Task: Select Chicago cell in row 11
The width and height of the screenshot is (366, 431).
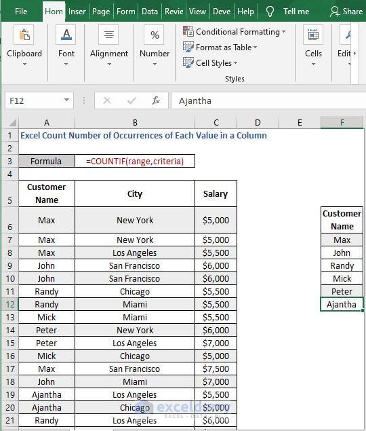Action: [135, 291]
